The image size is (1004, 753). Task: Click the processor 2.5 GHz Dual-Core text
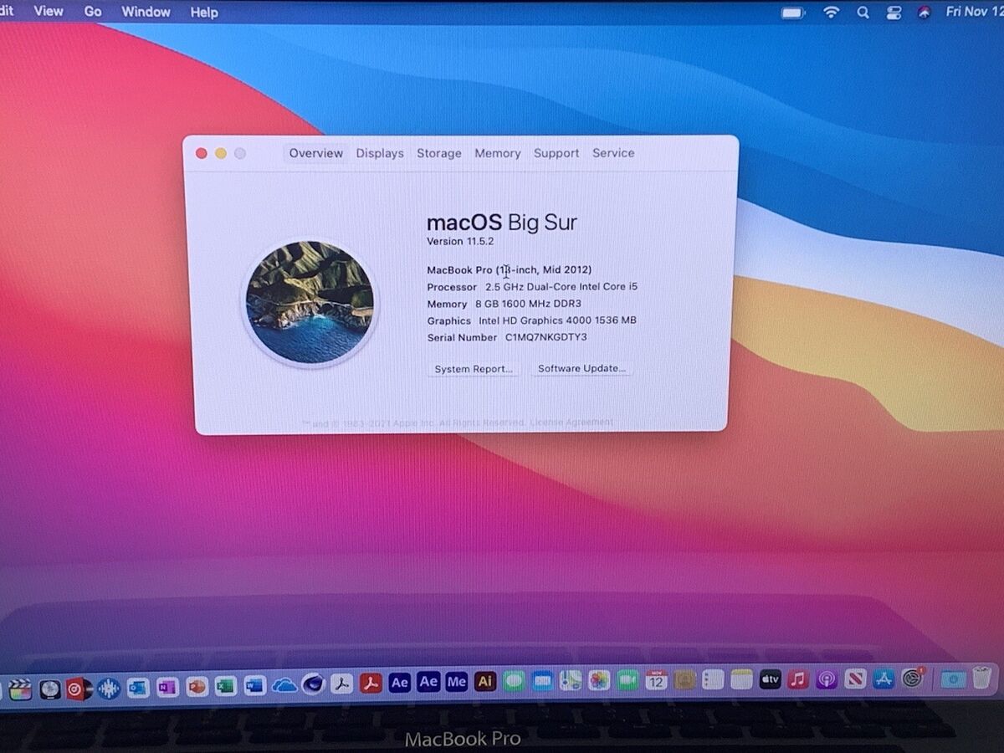pyautogui.click(x=561, y=286)
